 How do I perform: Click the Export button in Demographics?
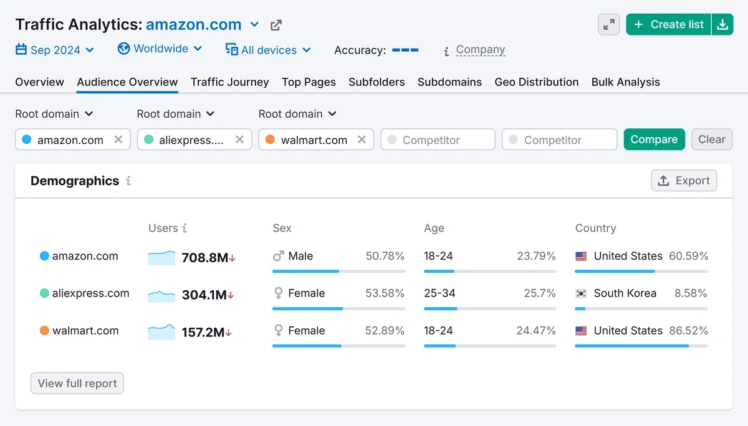tap(684, 181)
